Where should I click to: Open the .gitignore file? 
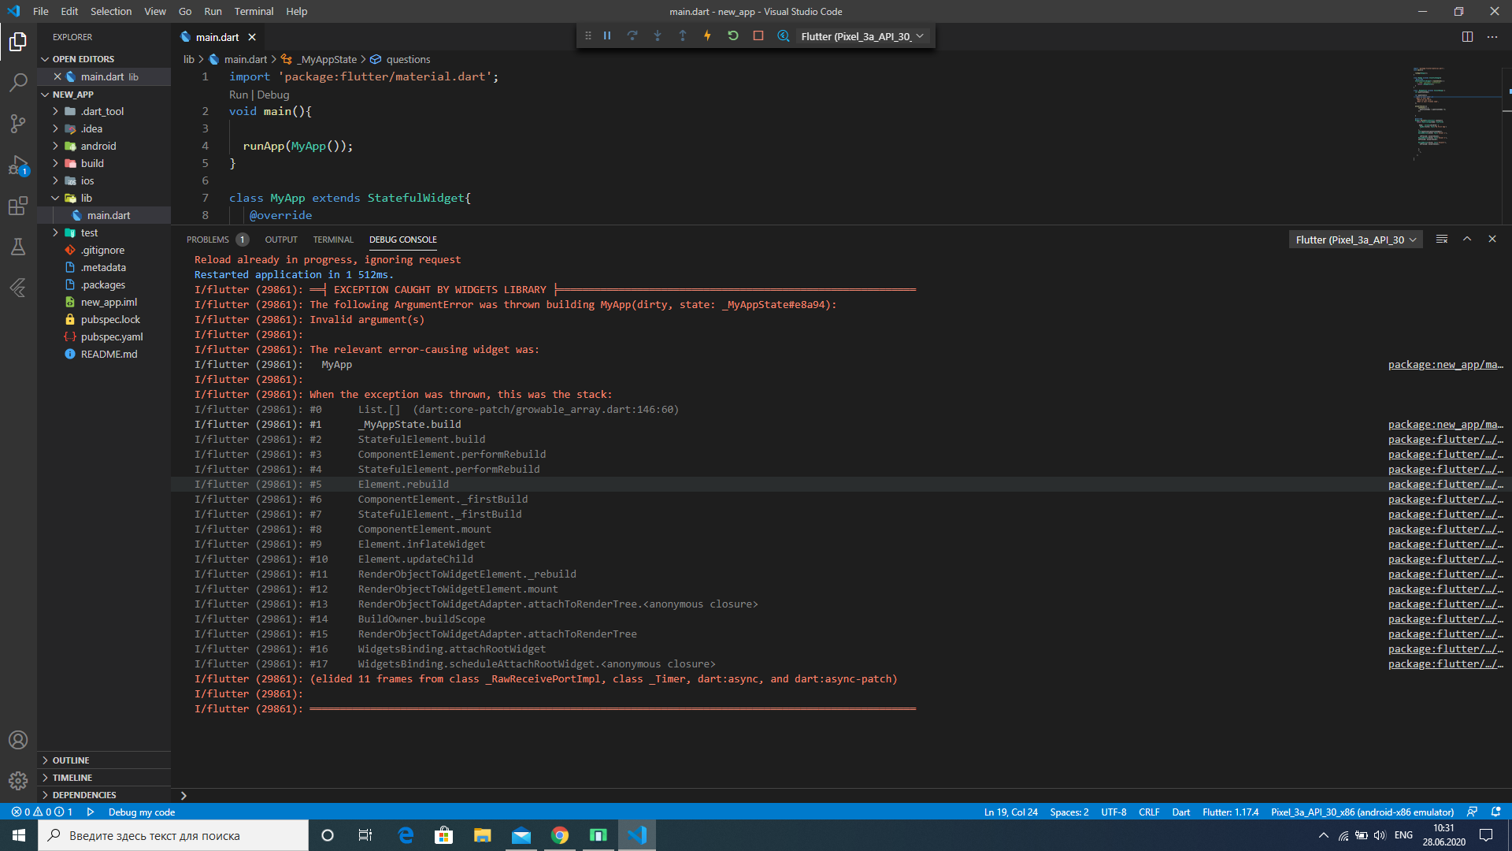[102, 250]
